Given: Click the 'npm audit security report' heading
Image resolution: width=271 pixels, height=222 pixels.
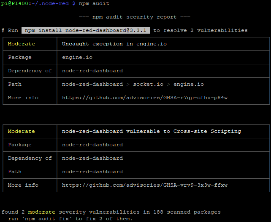Looking at the screenshot, I should tap(135, 17).
